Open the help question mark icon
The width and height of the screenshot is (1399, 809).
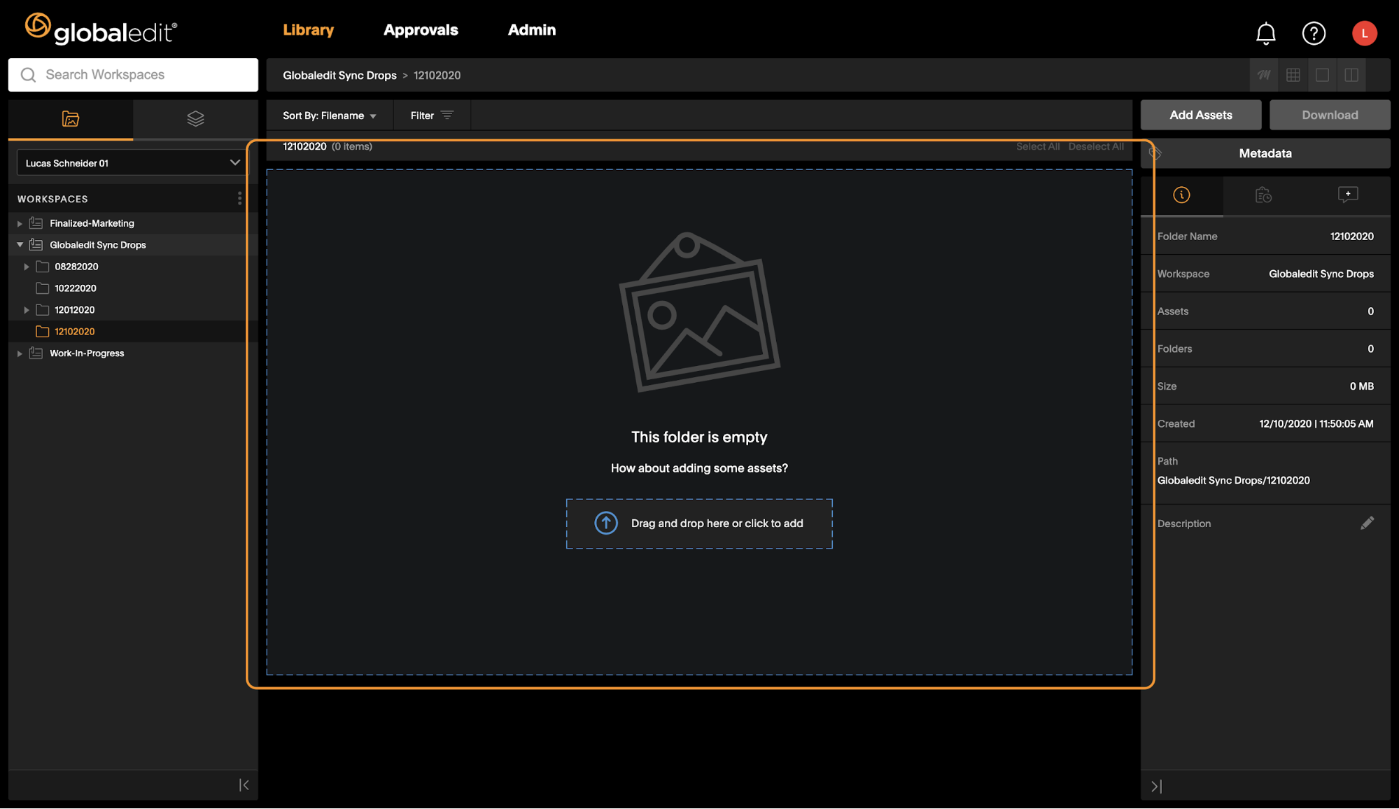click(1314, 33)
